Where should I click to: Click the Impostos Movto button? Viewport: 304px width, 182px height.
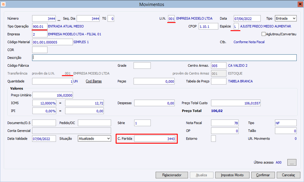coord(232,175)
